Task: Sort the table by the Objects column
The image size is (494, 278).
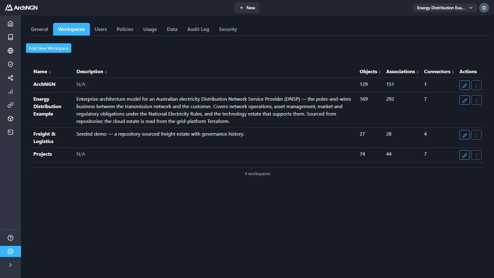Action: click(x=370, y=72)
